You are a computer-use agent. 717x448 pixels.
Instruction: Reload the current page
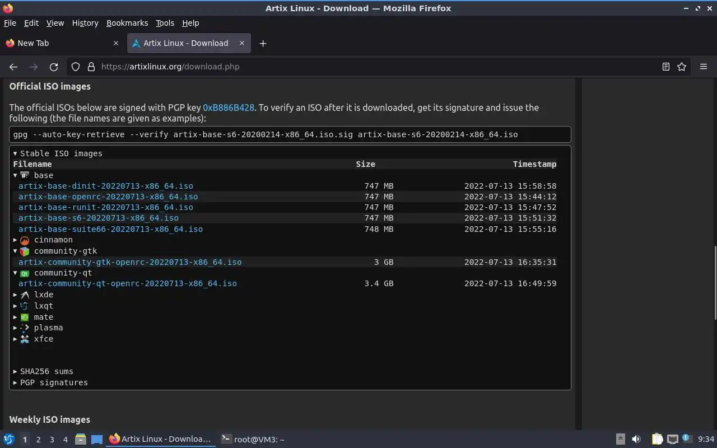(x=54, y=67)
